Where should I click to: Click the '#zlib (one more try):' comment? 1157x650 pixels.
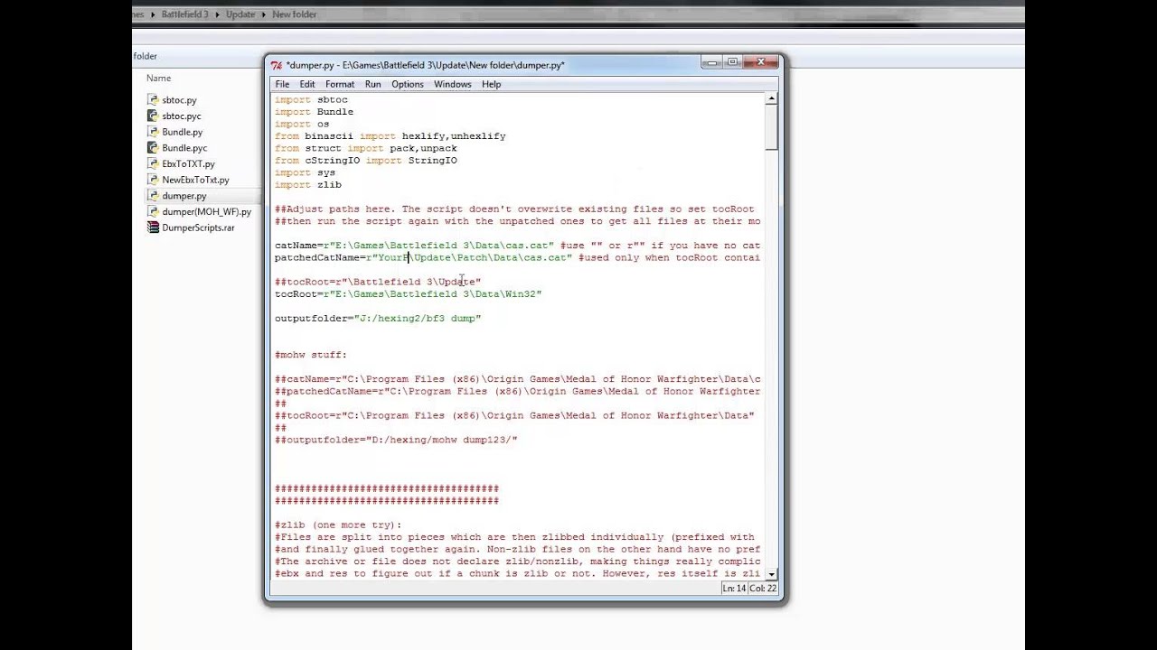click(338, 525)
